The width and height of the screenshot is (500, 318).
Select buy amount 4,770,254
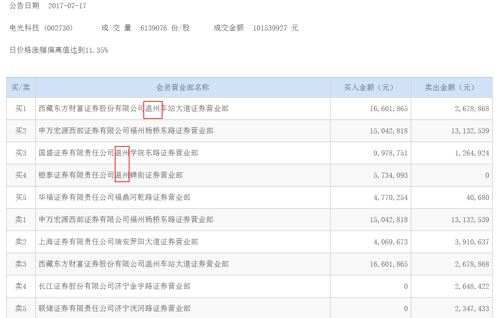pyautogui.click(x=391, y=198)
